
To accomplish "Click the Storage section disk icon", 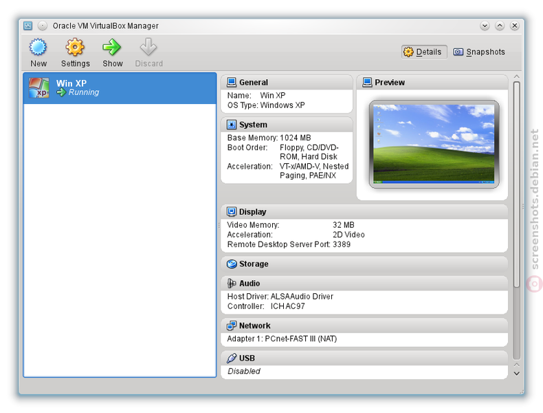I will 232,264.
